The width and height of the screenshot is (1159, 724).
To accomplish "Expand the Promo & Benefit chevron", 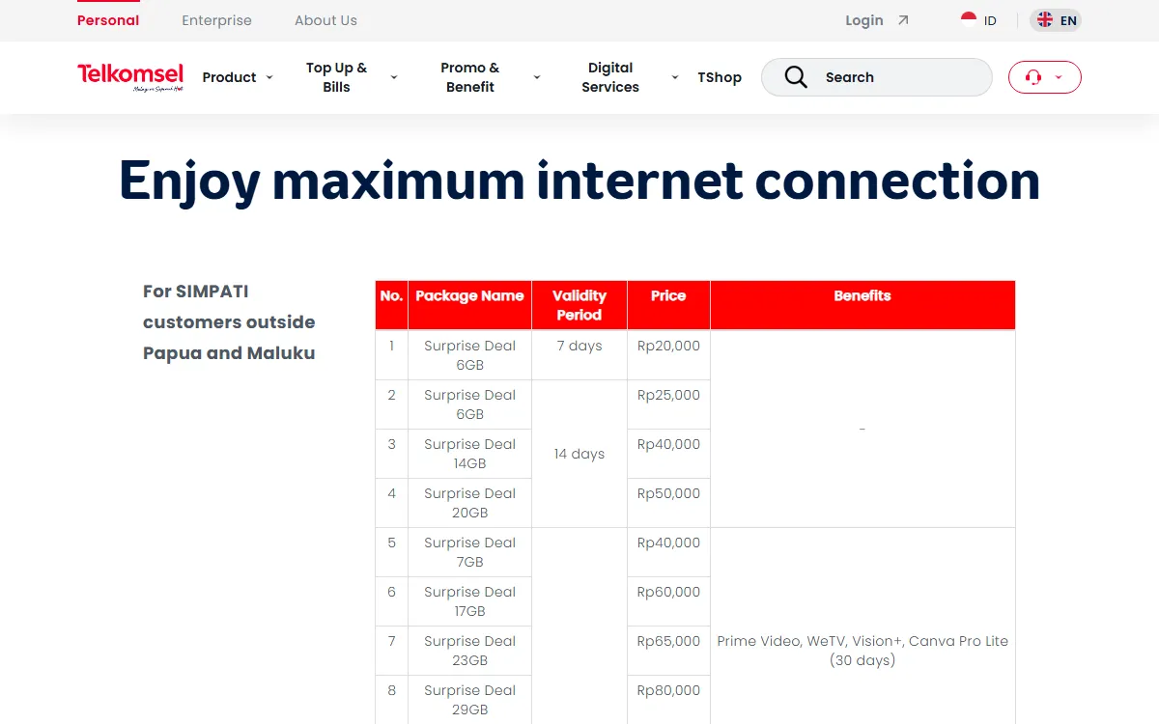I will 537,77.
